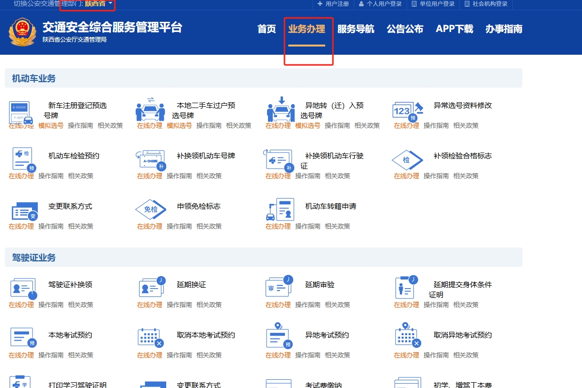
Task: Click 模拟选号 under 异地转（迁）入预选号牌
Action: (x=308, y=125)
